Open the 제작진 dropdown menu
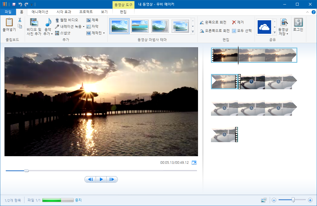The width and height of the screenshot is (317, 206). (x=96, y=32)
